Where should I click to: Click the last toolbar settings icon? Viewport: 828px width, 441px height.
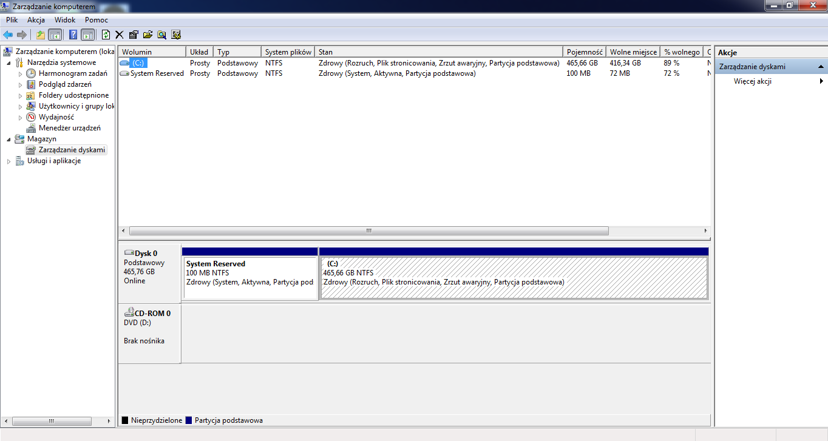pos(176,35)
